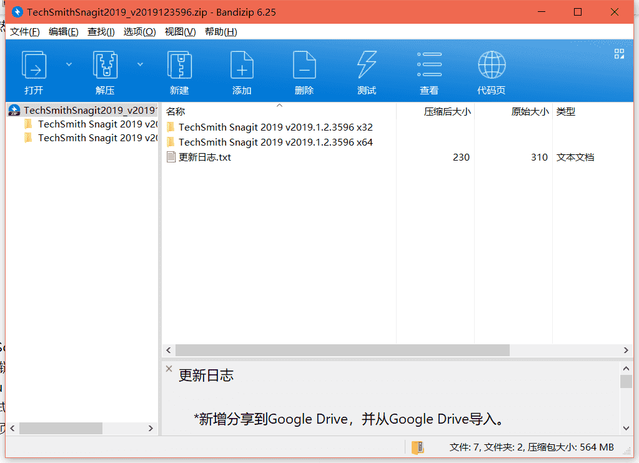
Task: Open the 编辑(E) menu
Action: pyautogui.click(x=64, y=32)
